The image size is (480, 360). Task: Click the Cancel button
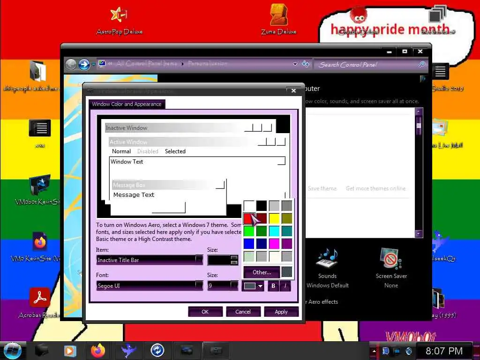pyautogui.click(x=243, y=312)
